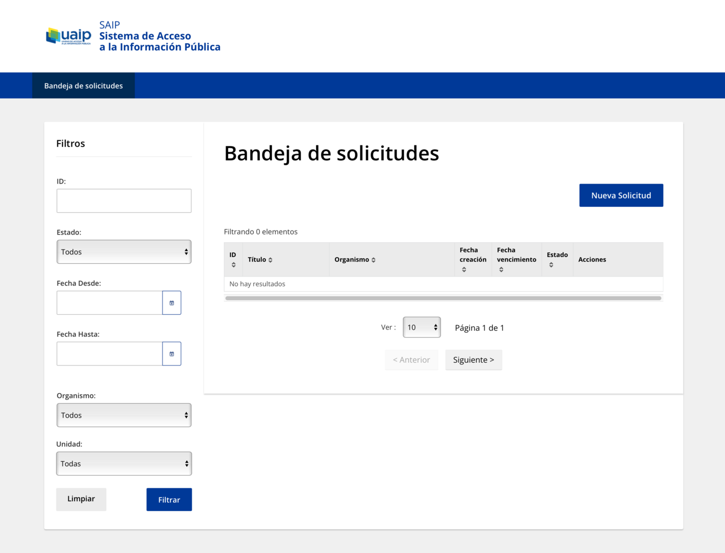The image size is (725, 553).
Task: Sort by Fecha creación column
Action: pyautogui.click(x=464, y=269)
